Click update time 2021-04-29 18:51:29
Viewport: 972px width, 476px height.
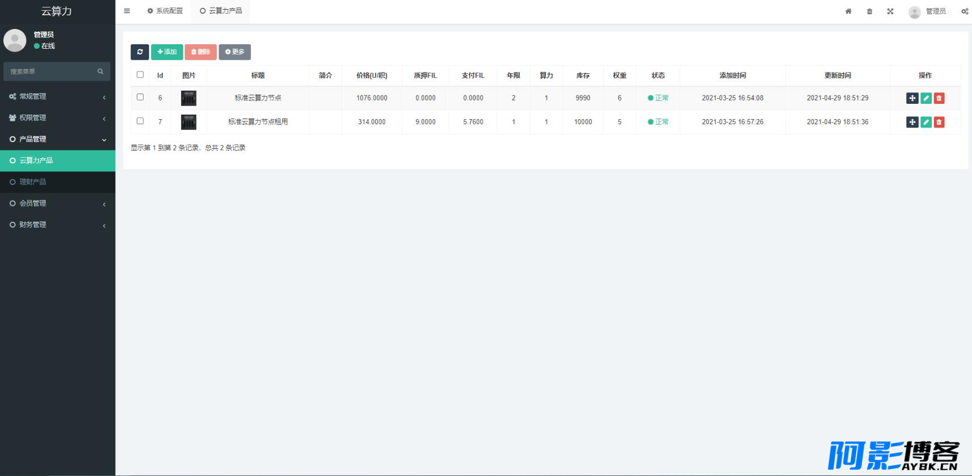(838, 98)
